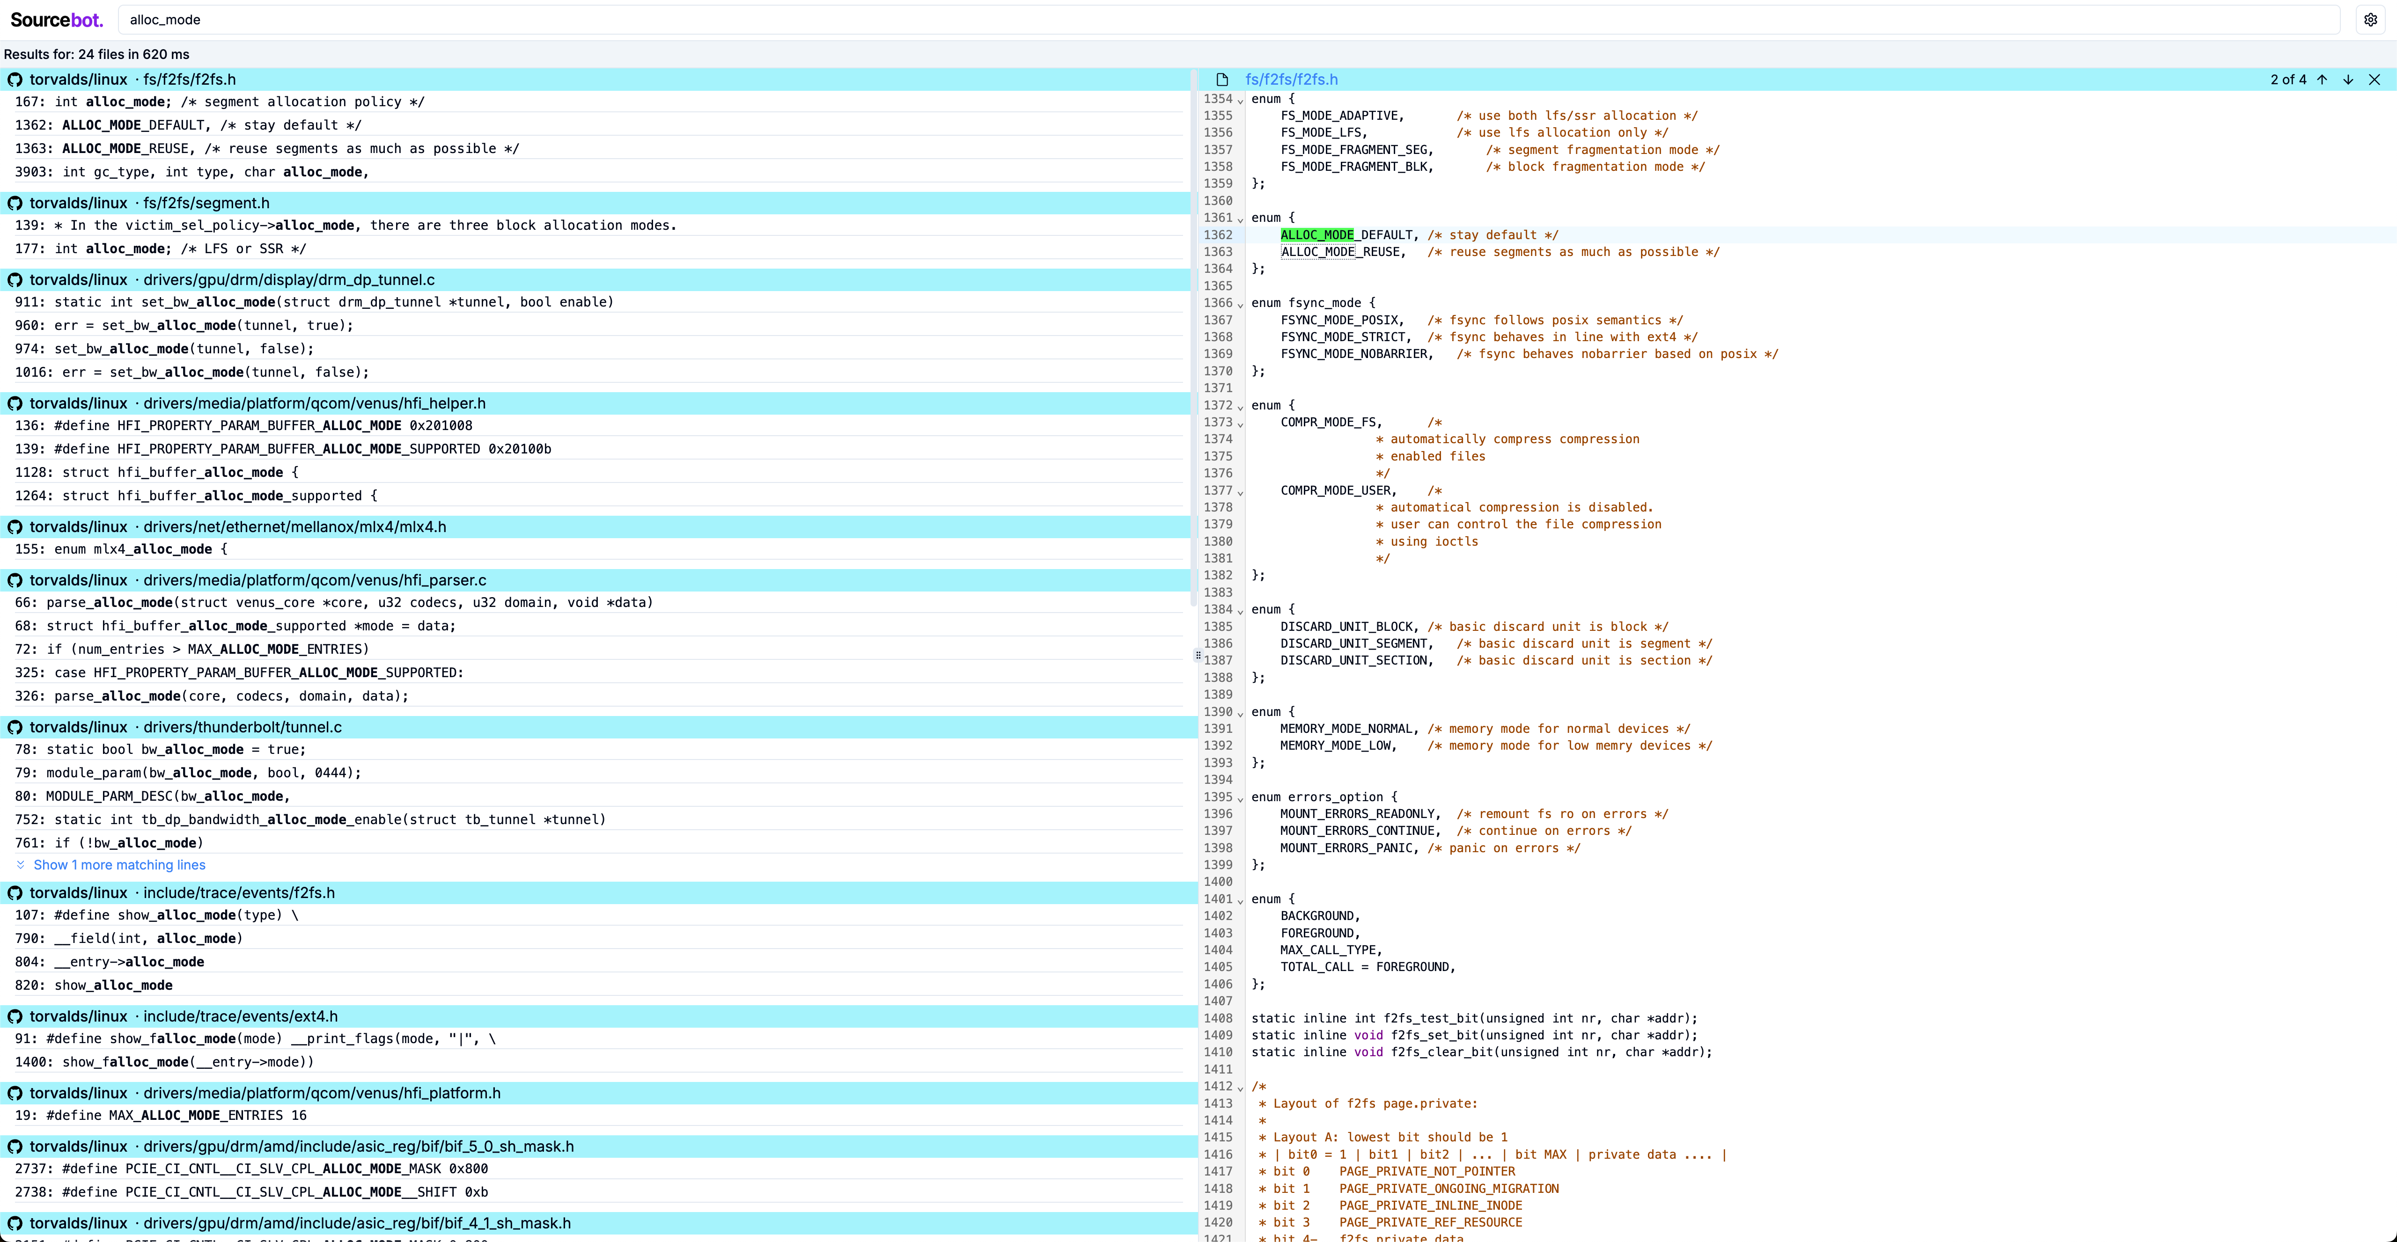Click the Sourcebot logo
Image resolution: width=2397 pixels, height=1242 pixels.
coord(56,20)
